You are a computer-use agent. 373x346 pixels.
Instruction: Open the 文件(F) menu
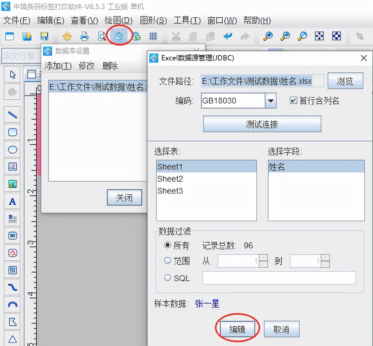click(x=17, y=20)
